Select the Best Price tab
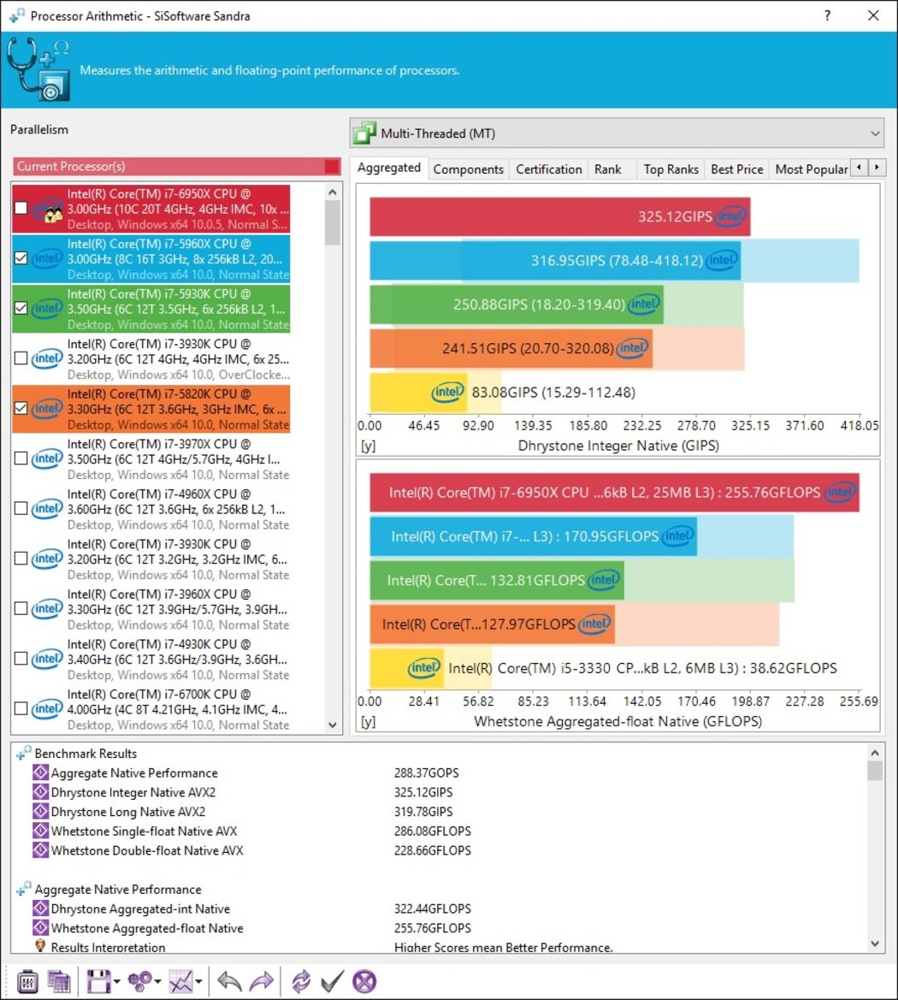 point(736,169)
